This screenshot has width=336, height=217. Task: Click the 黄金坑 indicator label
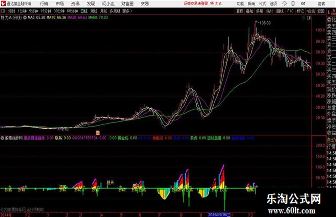pos(124,138)
